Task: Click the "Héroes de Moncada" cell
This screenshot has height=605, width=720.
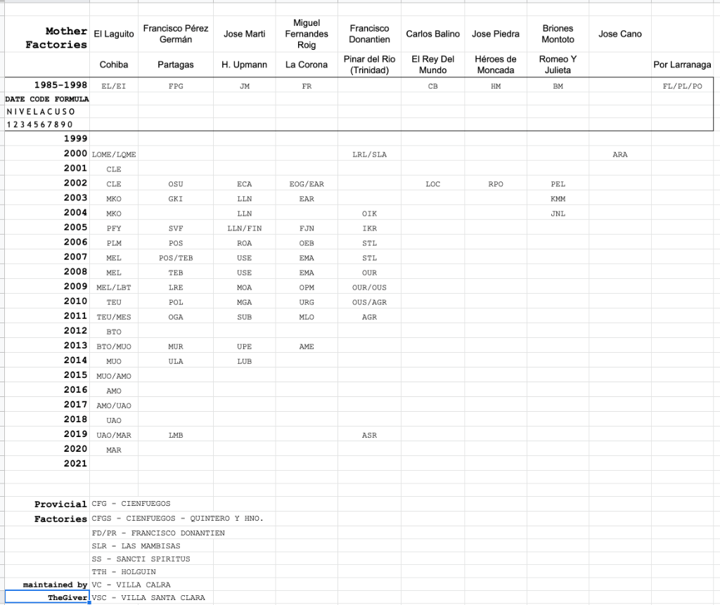Action: coord(496,65)
